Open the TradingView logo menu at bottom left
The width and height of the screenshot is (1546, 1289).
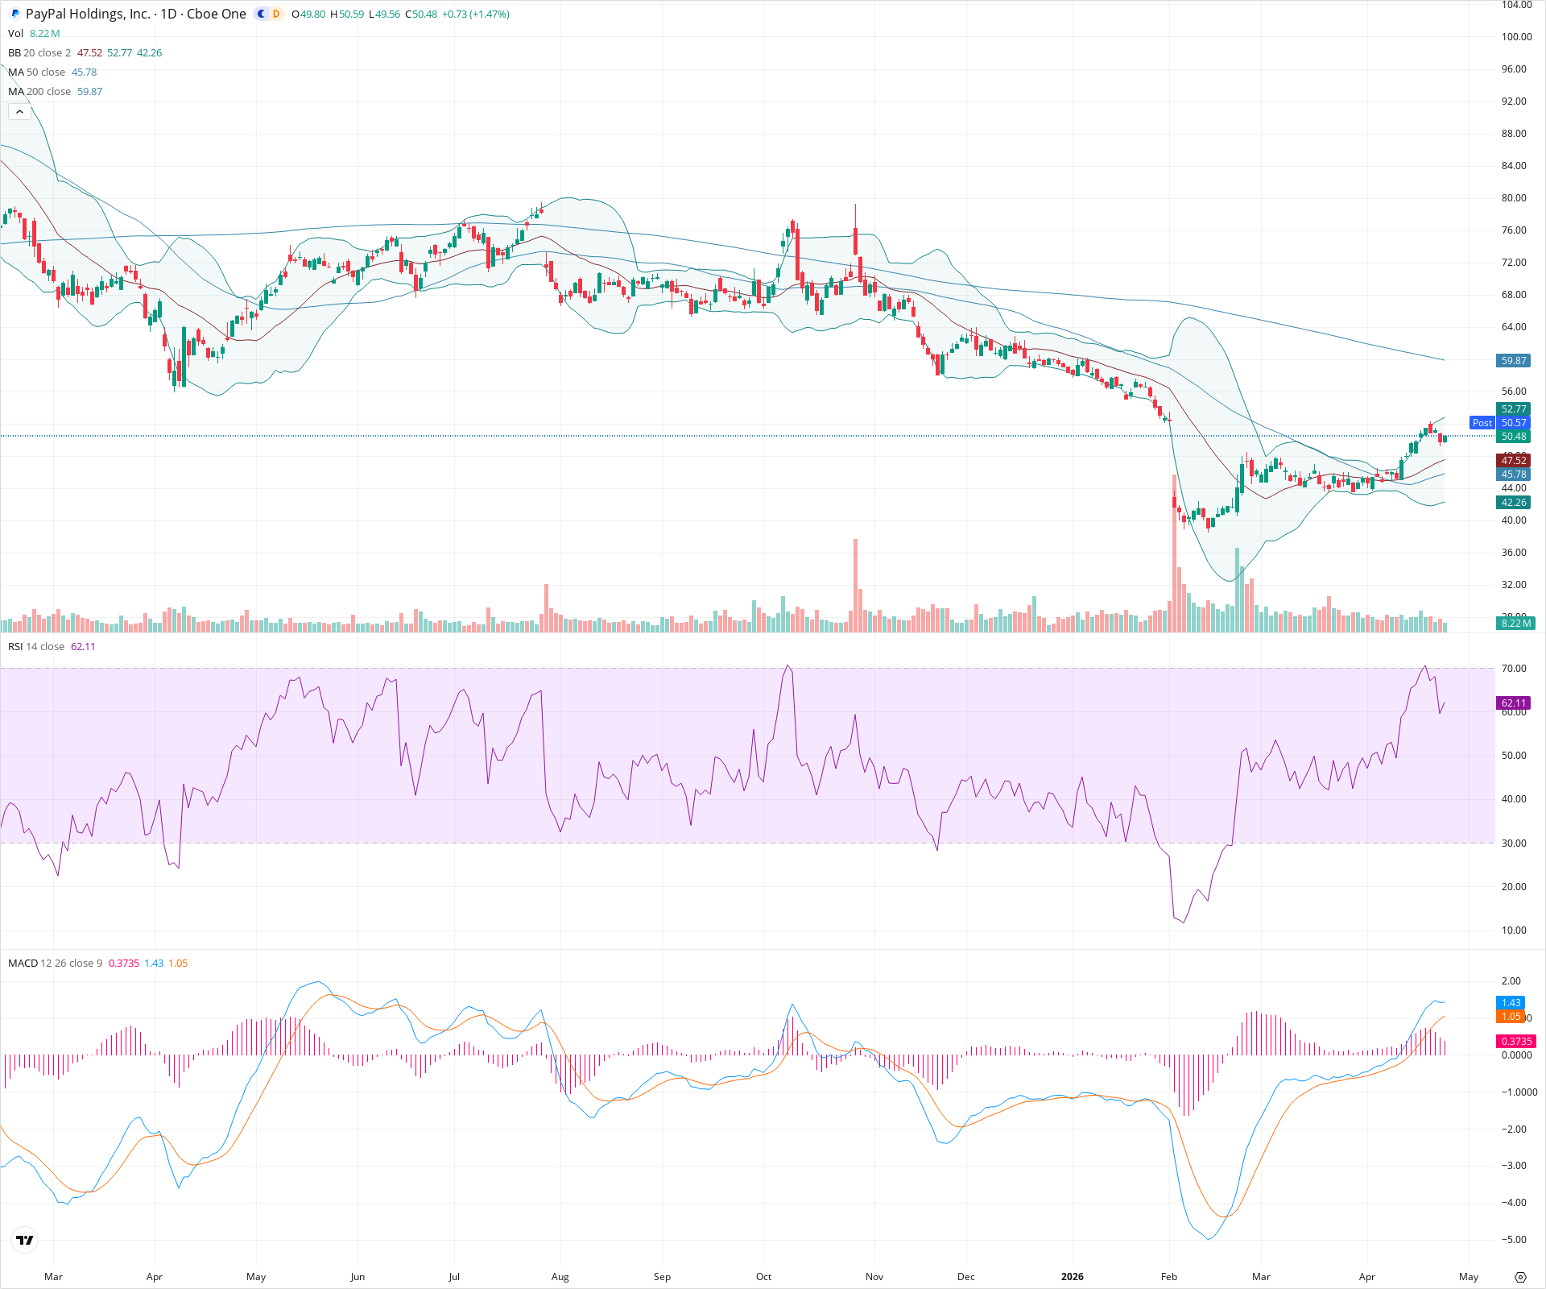pyautogui.click(x=24, y=1241)
